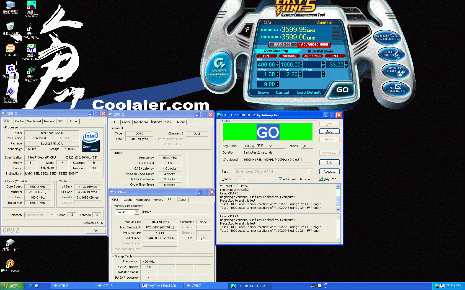Open the Slot #1 memory slot dropdown

[x=137, y=212]
